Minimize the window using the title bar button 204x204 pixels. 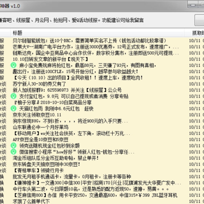193,5
